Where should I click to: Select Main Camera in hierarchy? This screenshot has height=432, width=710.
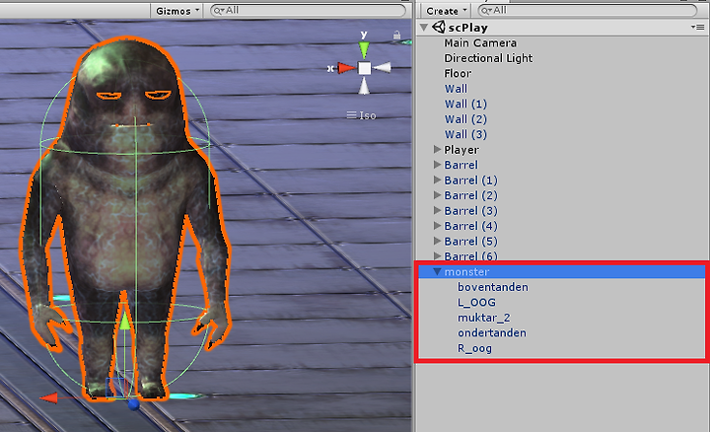point(480,43)
